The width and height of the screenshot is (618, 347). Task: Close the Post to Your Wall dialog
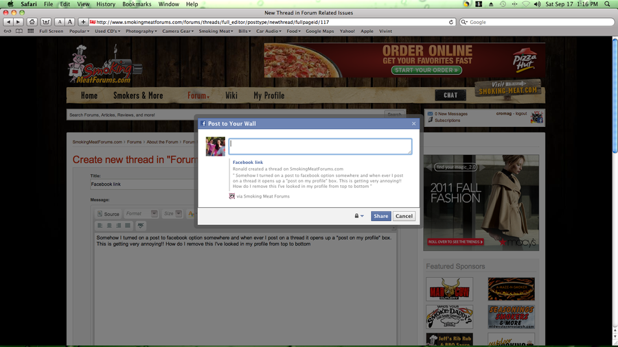click(413, 123)
